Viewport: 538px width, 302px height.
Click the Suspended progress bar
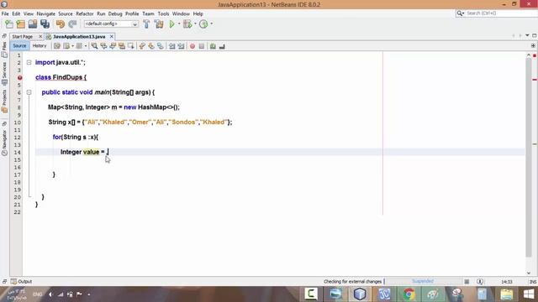[x=423, y=282]
